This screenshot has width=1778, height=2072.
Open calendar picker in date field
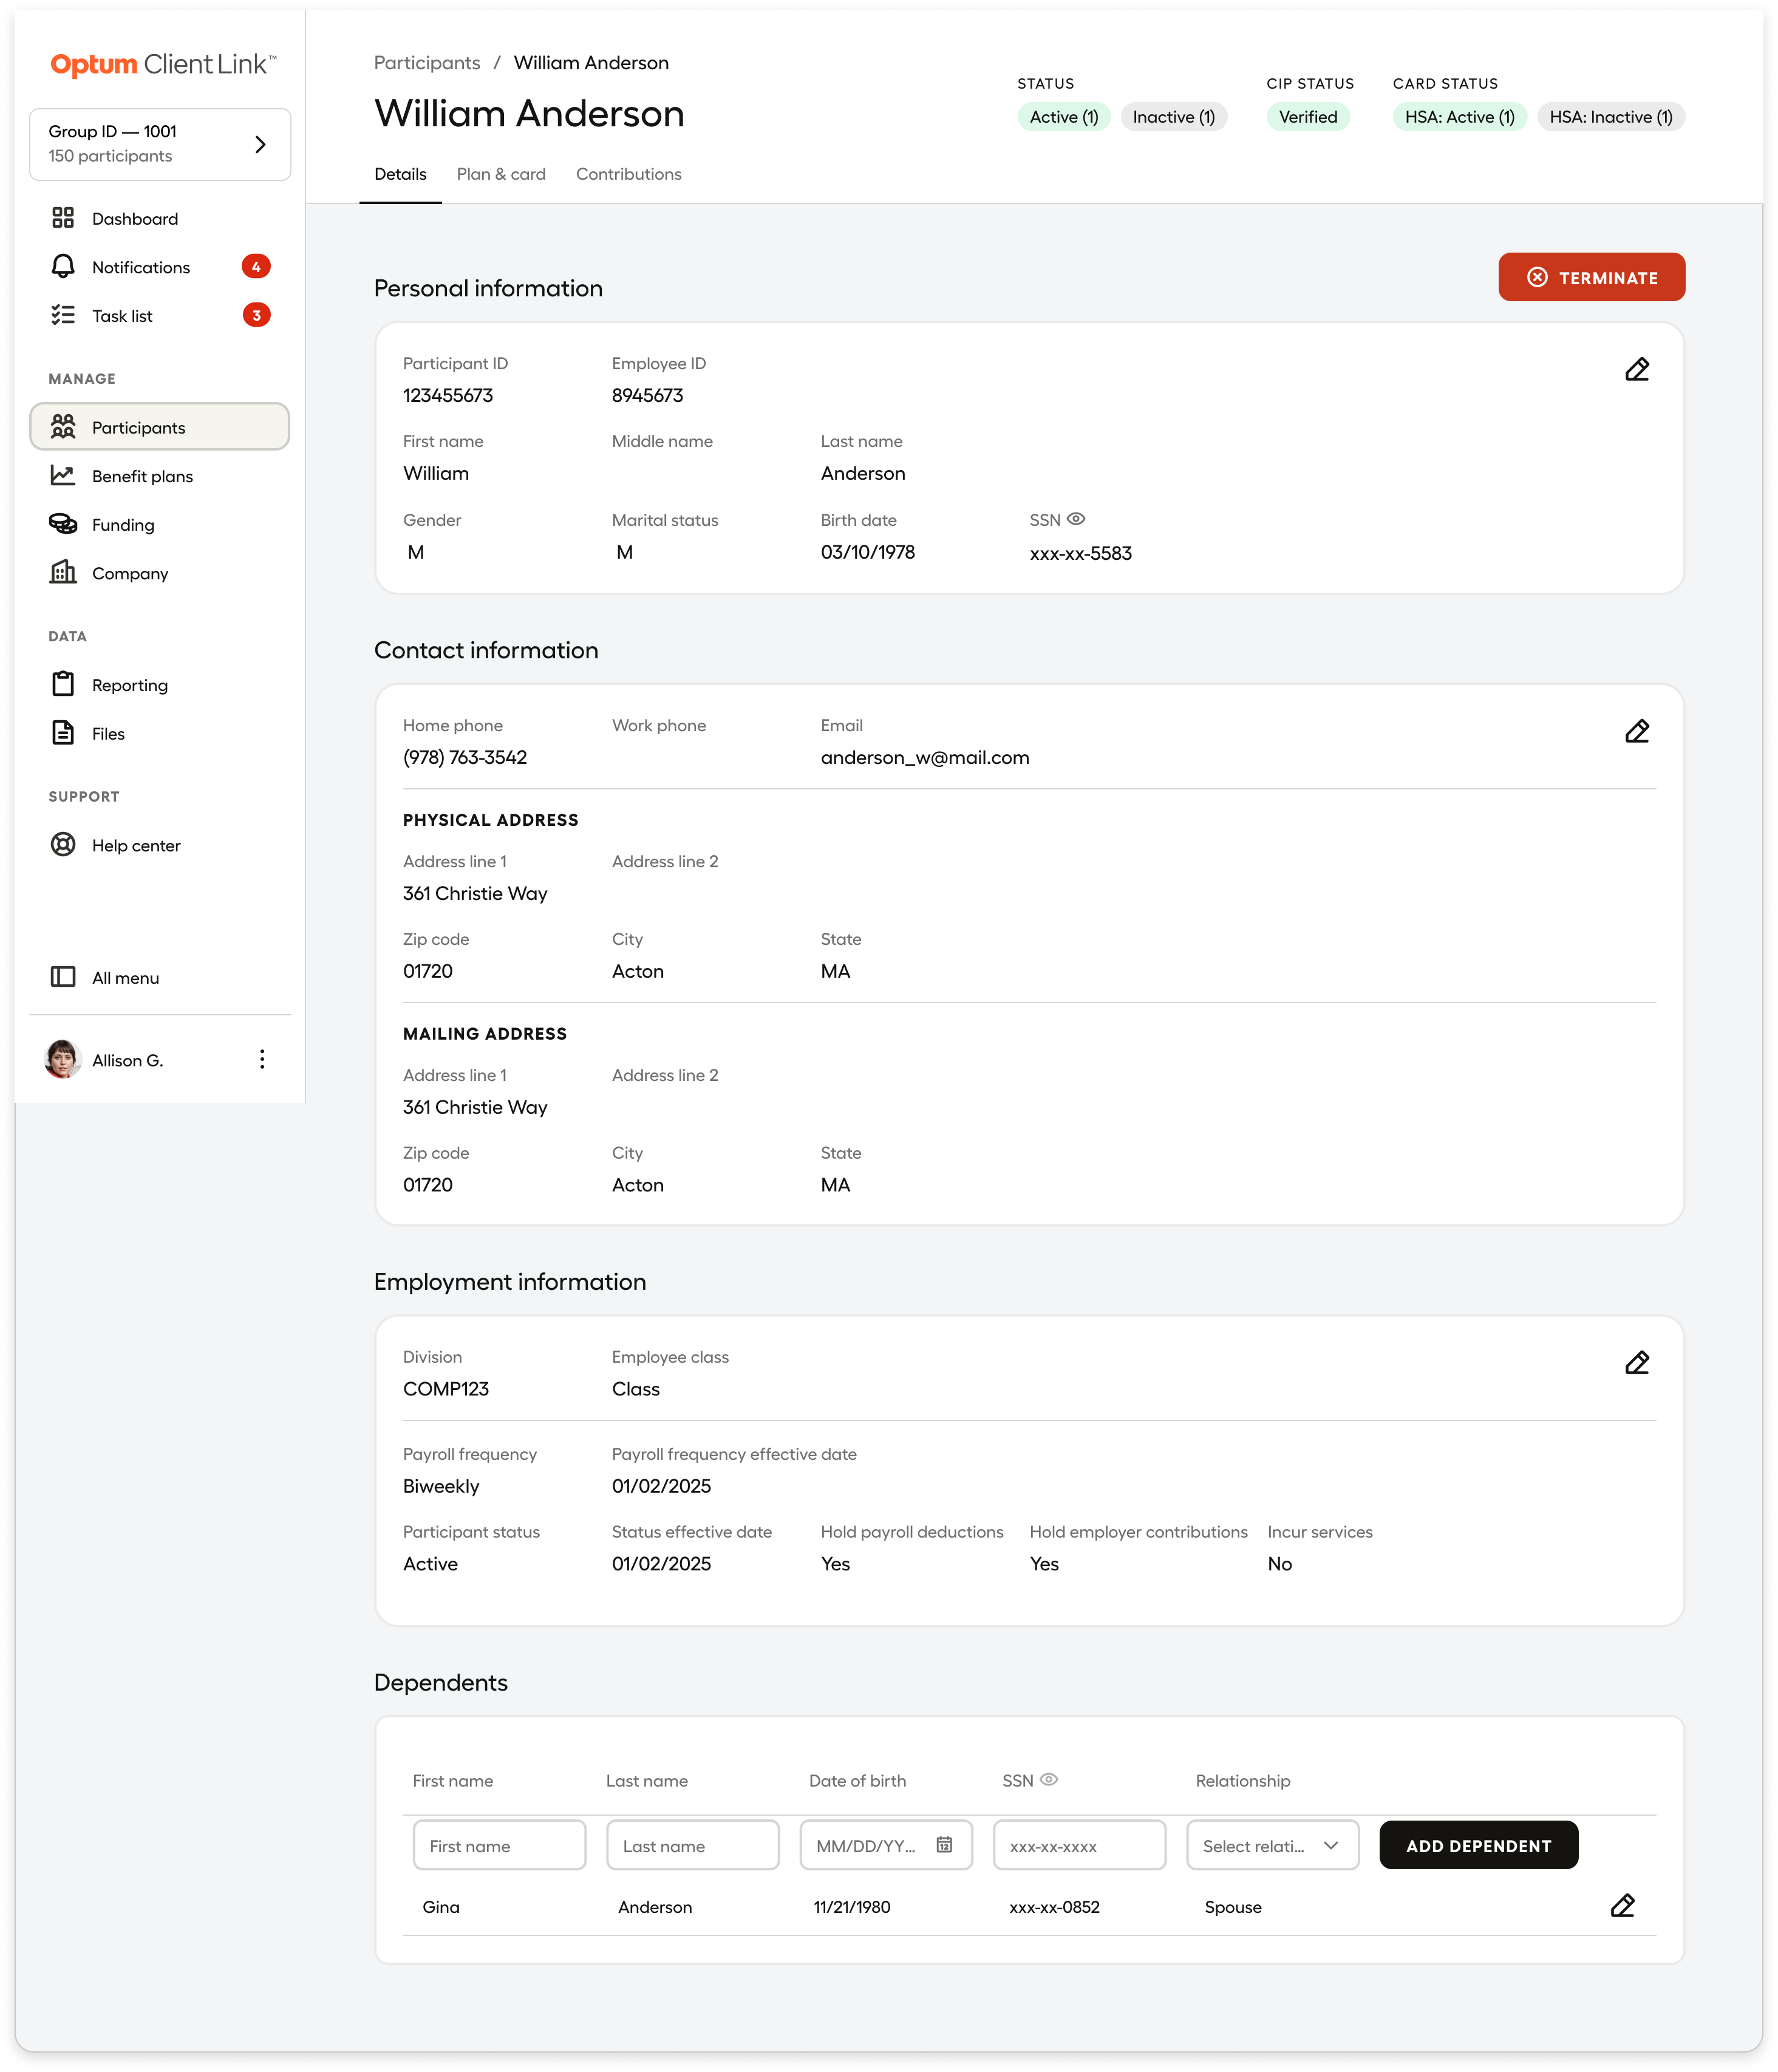point(944,1845)
